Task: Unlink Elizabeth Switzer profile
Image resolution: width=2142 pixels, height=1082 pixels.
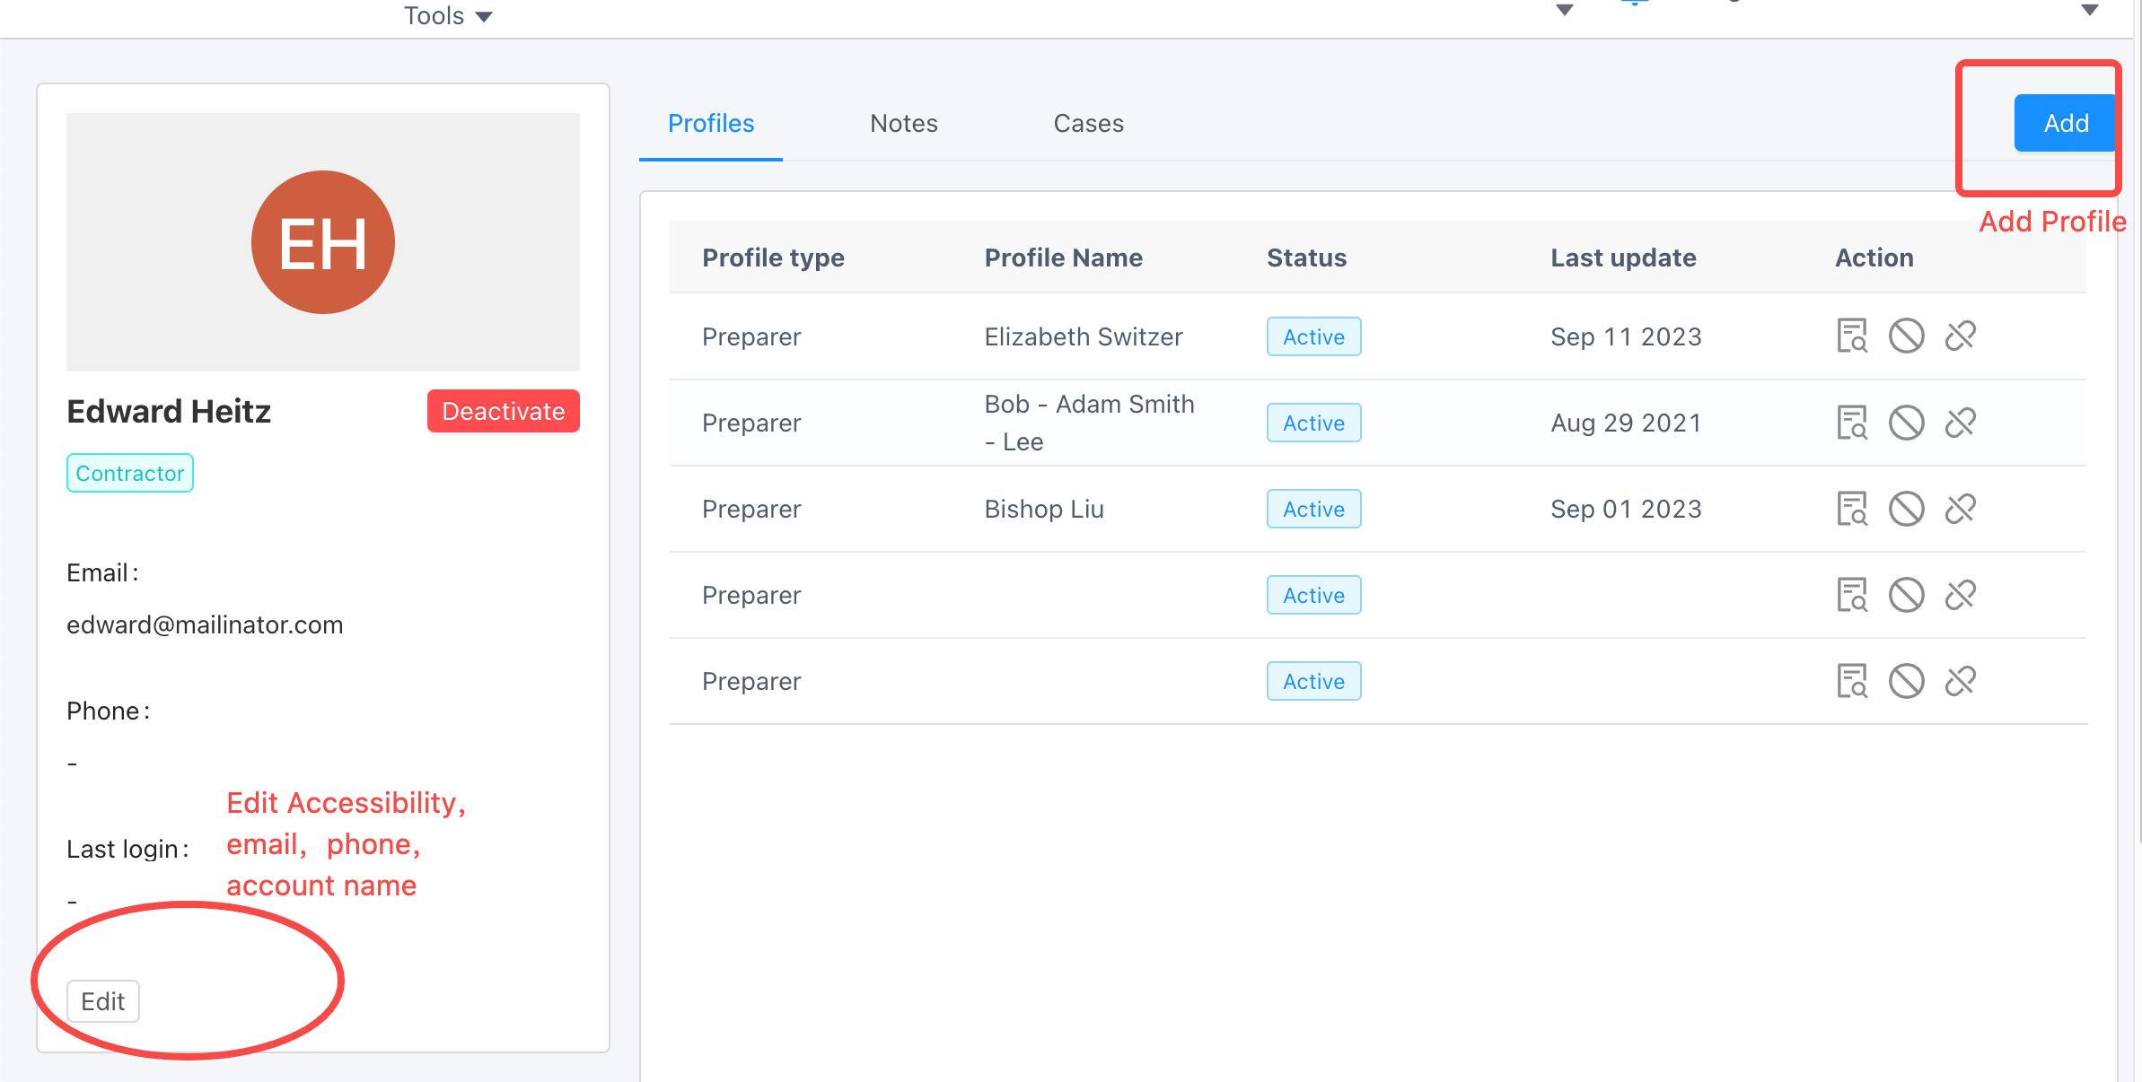Action: (x=1961, y=336)
